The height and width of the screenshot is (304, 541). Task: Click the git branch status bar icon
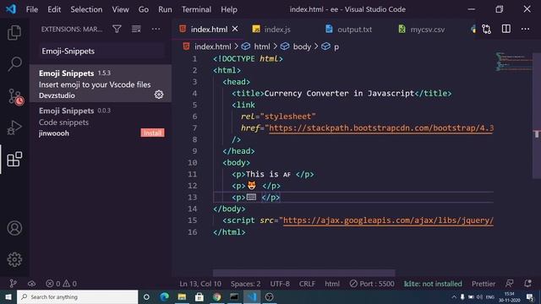tap(14, 284)
